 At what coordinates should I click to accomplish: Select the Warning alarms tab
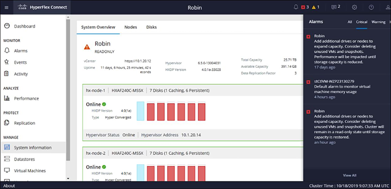pyautogui.click(x=378, y=22)
